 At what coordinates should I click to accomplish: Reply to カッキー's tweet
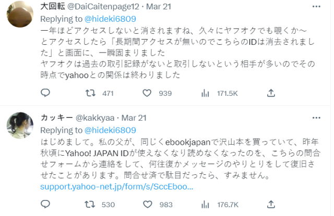45,205
